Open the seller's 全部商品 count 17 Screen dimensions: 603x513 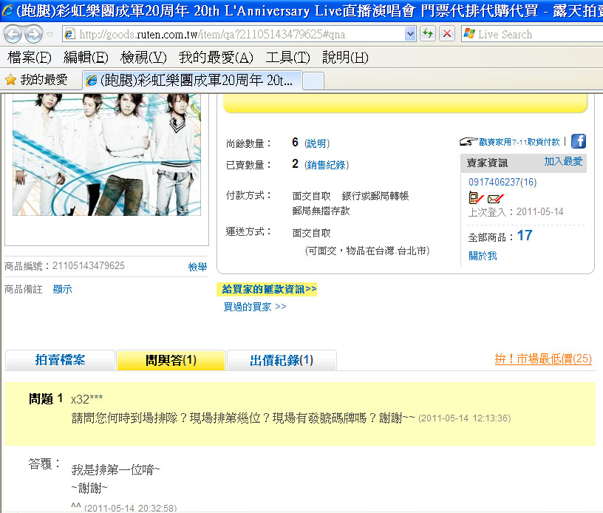pyautogui.click(x=525, y=235)
